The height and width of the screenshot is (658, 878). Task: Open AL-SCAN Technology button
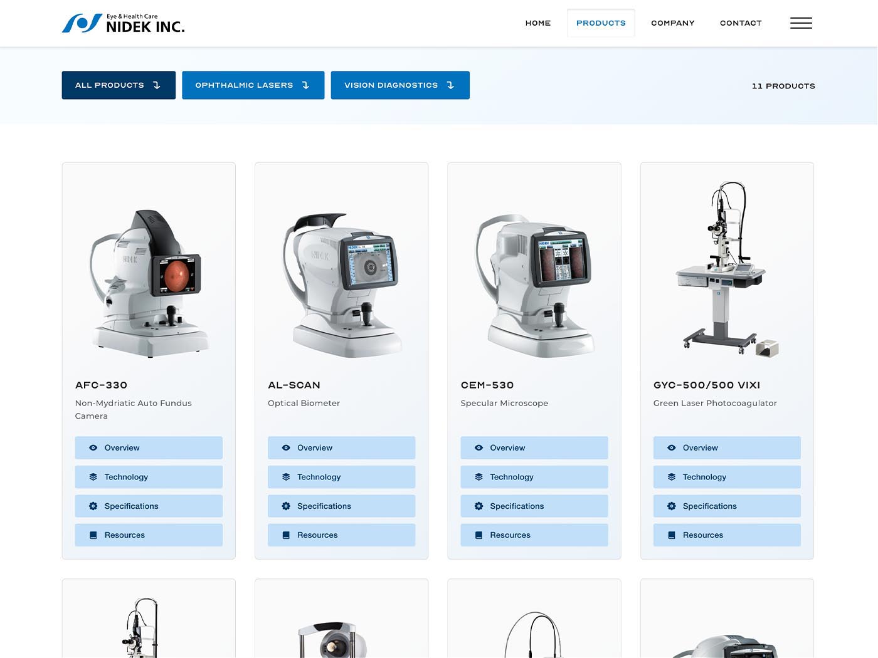[x=341, y=477]
